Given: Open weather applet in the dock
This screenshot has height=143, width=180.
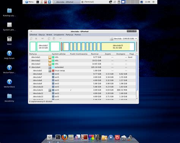Looking at the screenshot, I should tap(124, 137).
